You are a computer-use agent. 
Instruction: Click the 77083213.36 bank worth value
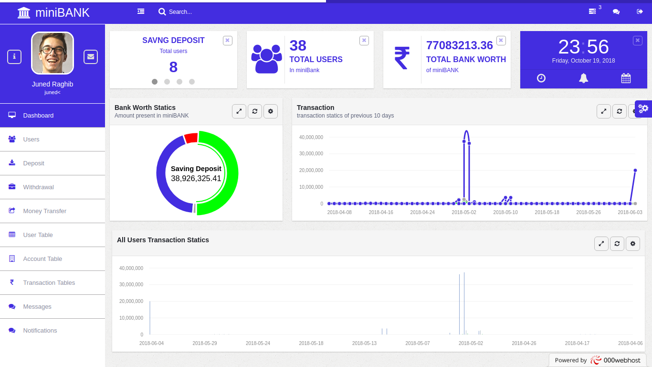tap(460, 45)
